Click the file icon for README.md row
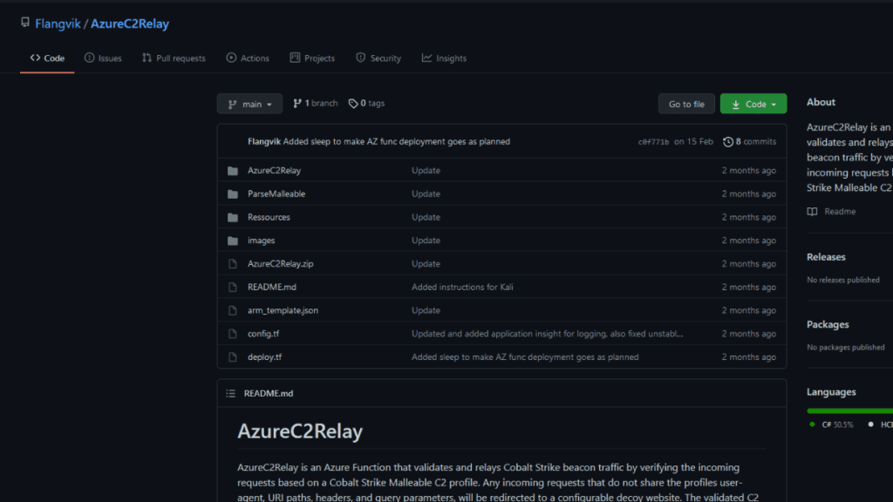Screen dimensions: 893x502 tap(232, 287)
